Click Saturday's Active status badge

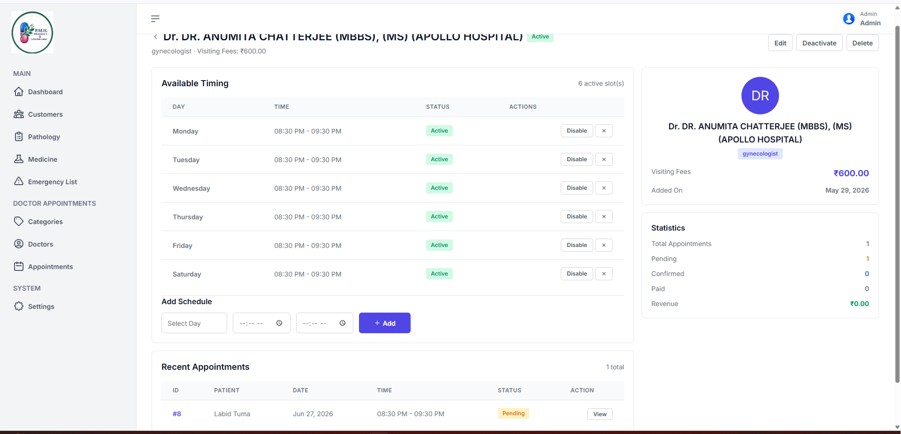(x=439, y=274)
